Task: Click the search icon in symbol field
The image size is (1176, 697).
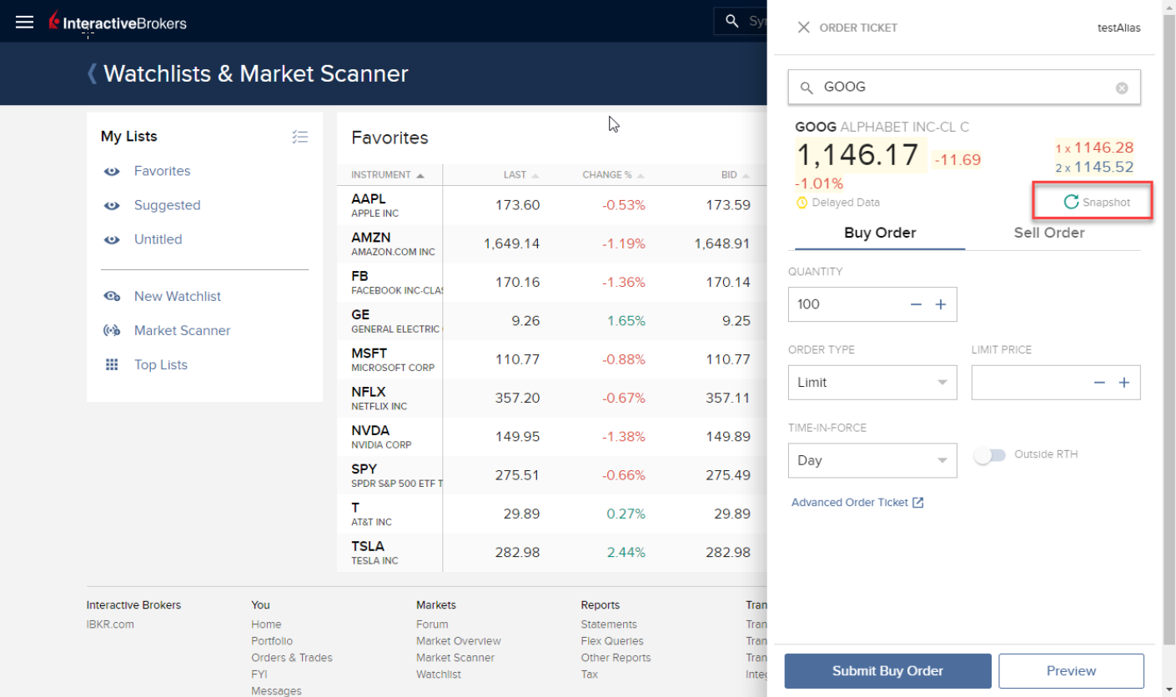Action: click(x=807, y=88)
